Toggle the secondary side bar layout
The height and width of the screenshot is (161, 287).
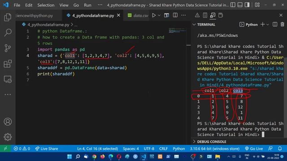point(247,5)
